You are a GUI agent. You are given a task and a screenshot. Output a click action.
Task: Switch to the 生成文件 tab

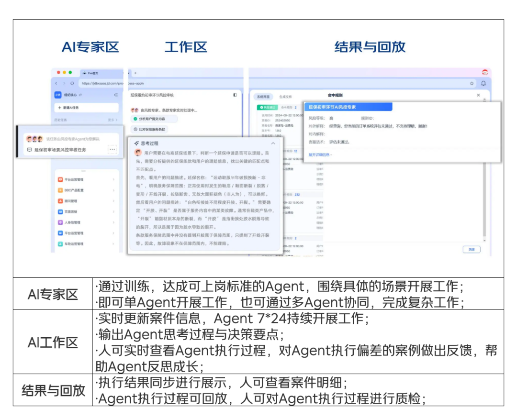point(285,97)
